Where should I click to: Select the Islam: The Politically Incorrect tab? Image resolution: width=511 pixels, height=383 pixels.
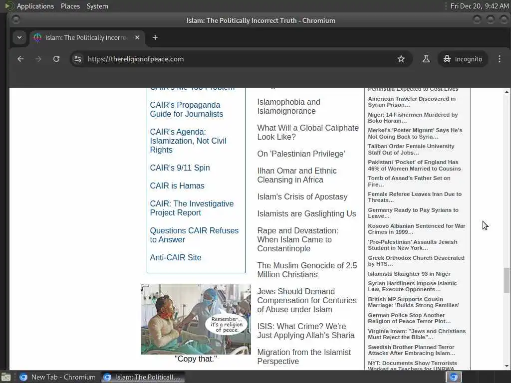(86, 37)
